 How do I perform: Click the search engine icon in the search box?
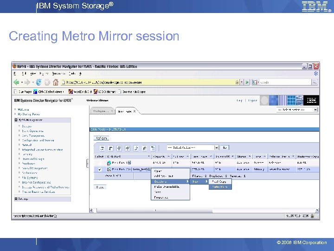tap(255, 82)
